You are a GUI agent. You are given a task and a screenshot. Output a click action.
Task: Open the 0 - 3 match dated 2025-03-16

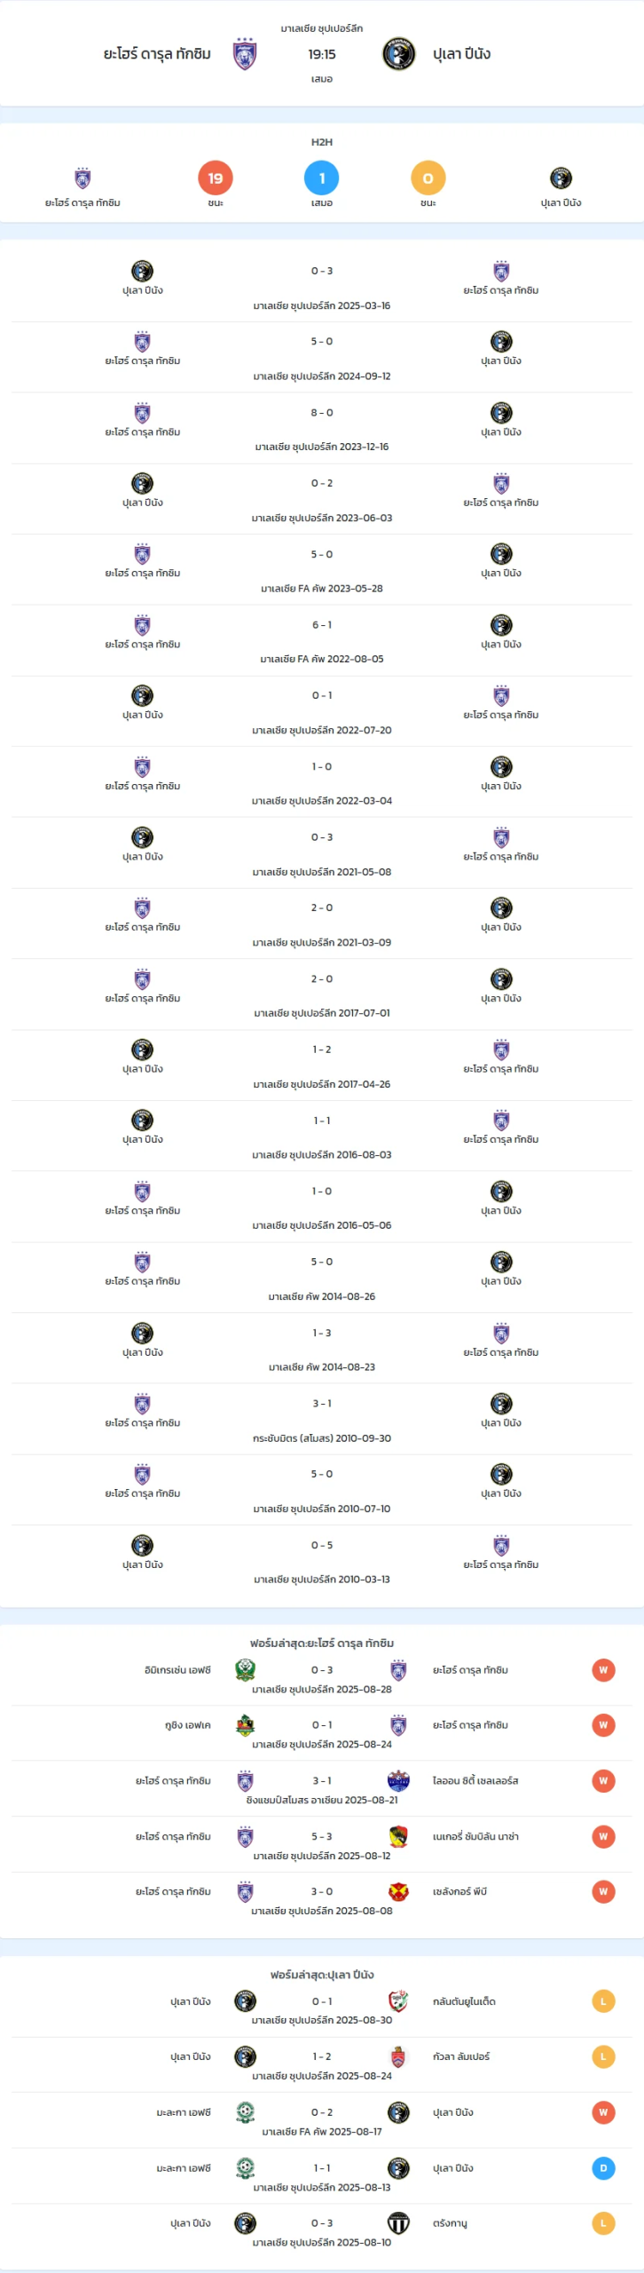pos(322,287)
